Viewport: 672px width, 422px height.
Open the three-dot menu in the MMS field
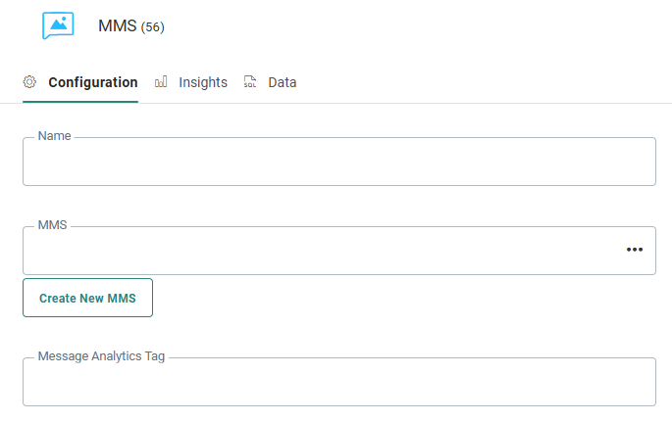click(x=635, y=250)
